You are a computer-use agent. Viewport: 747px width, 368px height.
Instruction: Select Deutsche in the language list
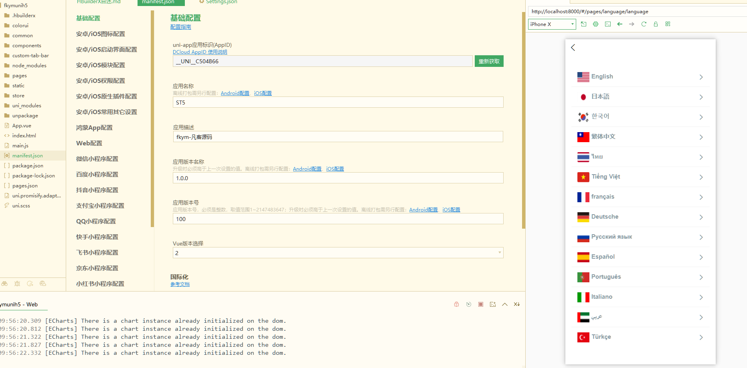pyautogui.click(x=640, y=217)
